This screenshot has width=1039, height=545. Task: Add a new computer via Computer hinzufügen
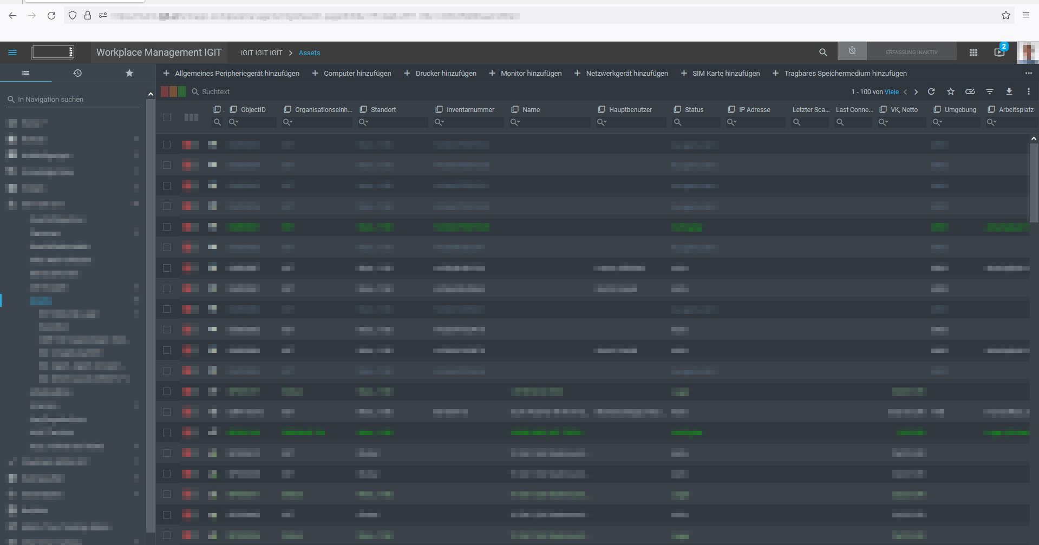pos(351,73)
